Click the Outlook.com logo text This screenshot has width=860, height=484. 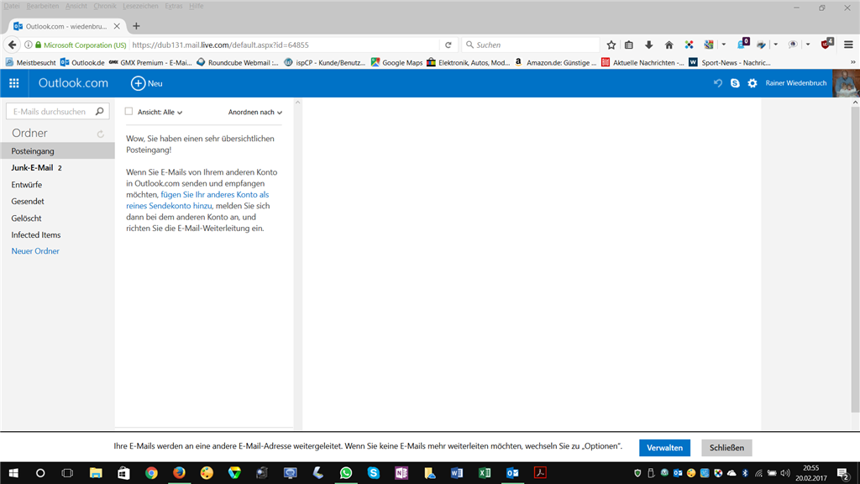point(73,83)
